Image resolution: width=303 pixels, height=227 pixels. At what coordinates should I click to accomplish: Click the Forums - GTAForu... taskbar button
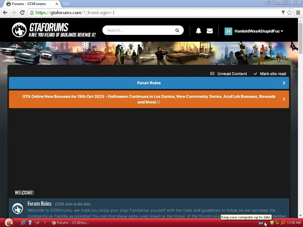tap(70, 223)
